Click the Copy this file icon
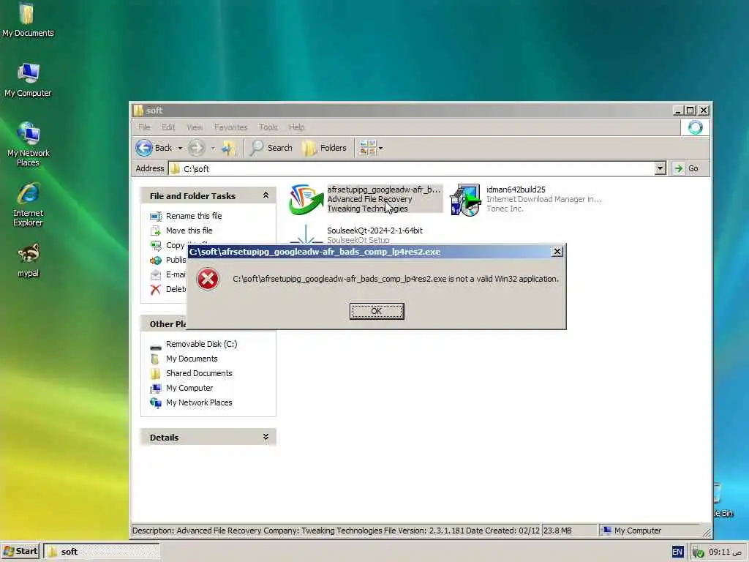The width and height of the screenshot is (749, 562). (x=156, y=245)
